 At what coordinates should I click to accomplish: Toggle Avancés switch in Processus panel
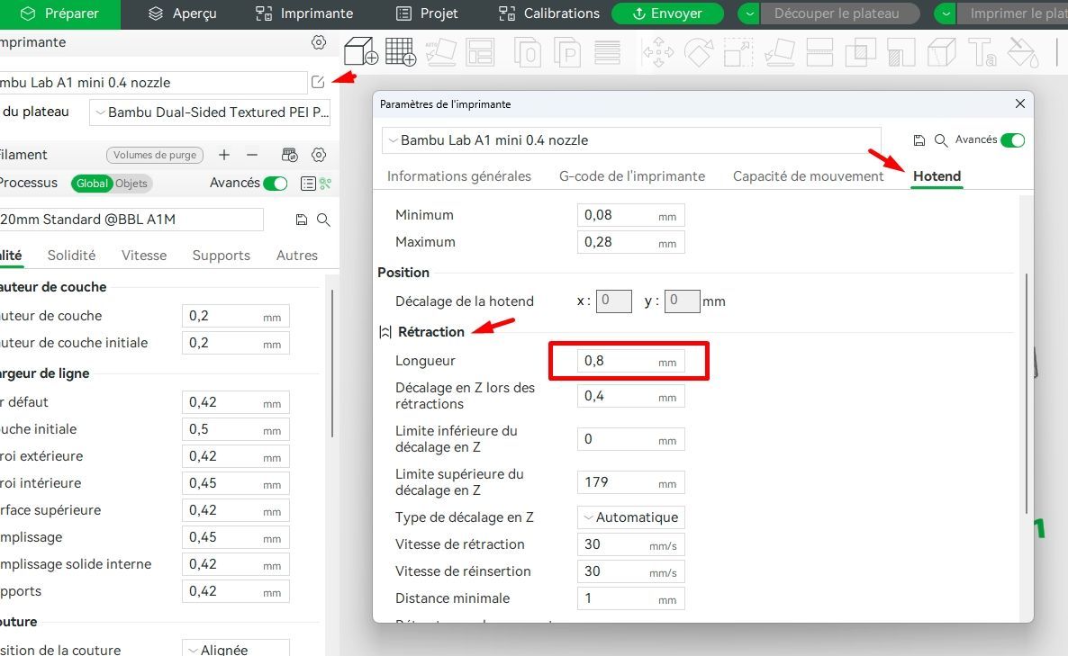coord(276,184)
